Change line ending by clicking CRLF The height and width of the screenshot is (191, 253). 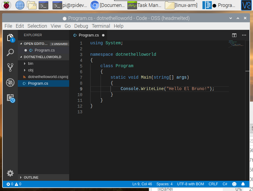[213, 184]
